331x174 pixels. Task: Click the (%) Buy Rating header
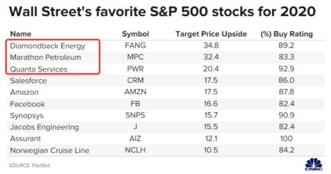pos(287,34)
